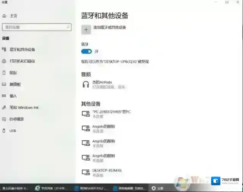The width and height of the screenshot is (243, 192).
Task: Switch to the AIRPODS browser taskbar item
Action: 91,188
